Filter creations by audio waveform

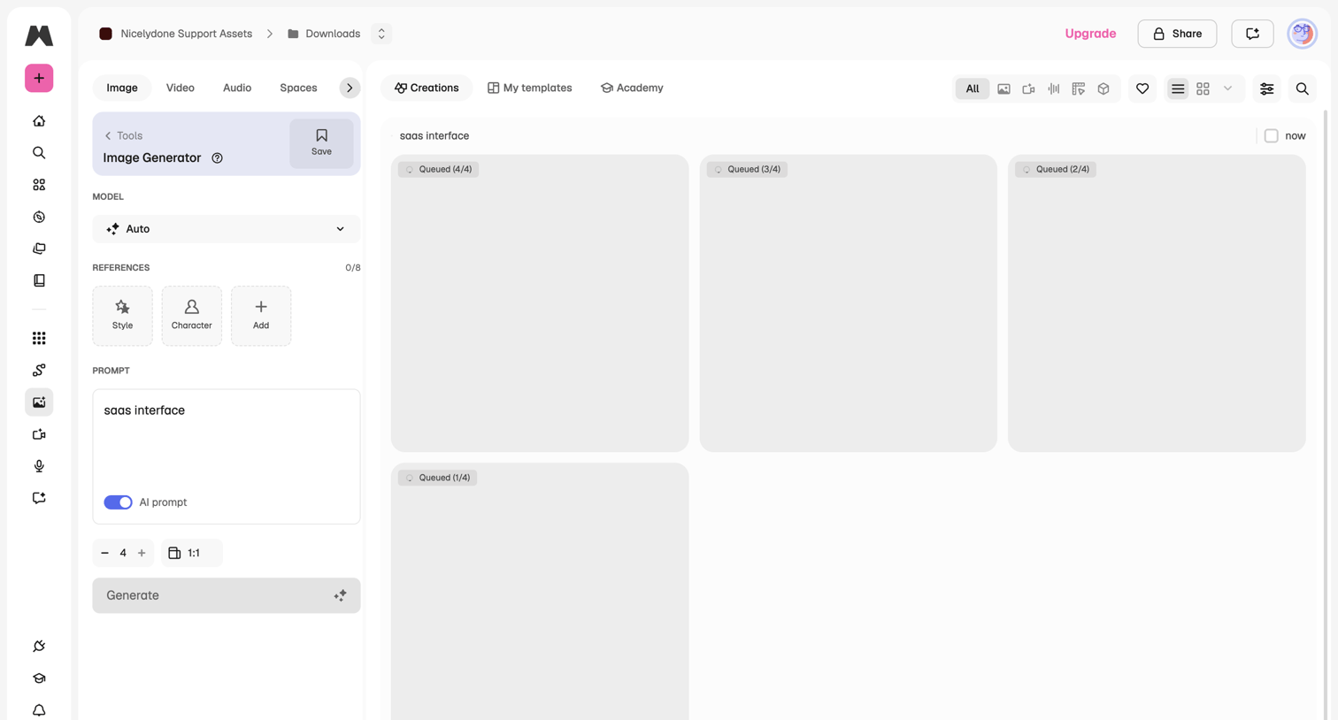coord(1053,88)
